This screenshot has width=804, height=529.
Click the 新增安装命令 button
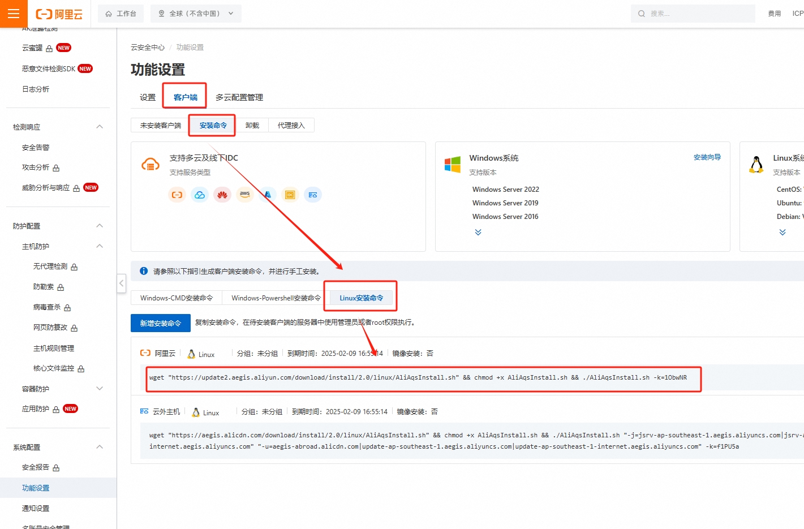point(160,323)
